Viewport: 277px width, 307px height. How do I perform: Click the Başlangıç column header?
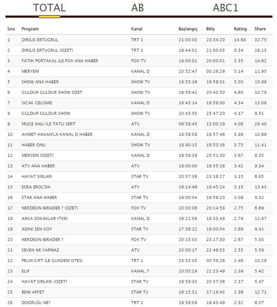pyautogui.click(x=188, y=29)
